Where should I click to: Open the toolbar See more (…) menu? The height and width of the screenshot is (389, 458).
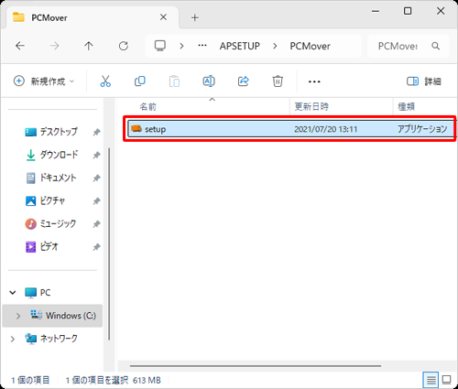314,81
